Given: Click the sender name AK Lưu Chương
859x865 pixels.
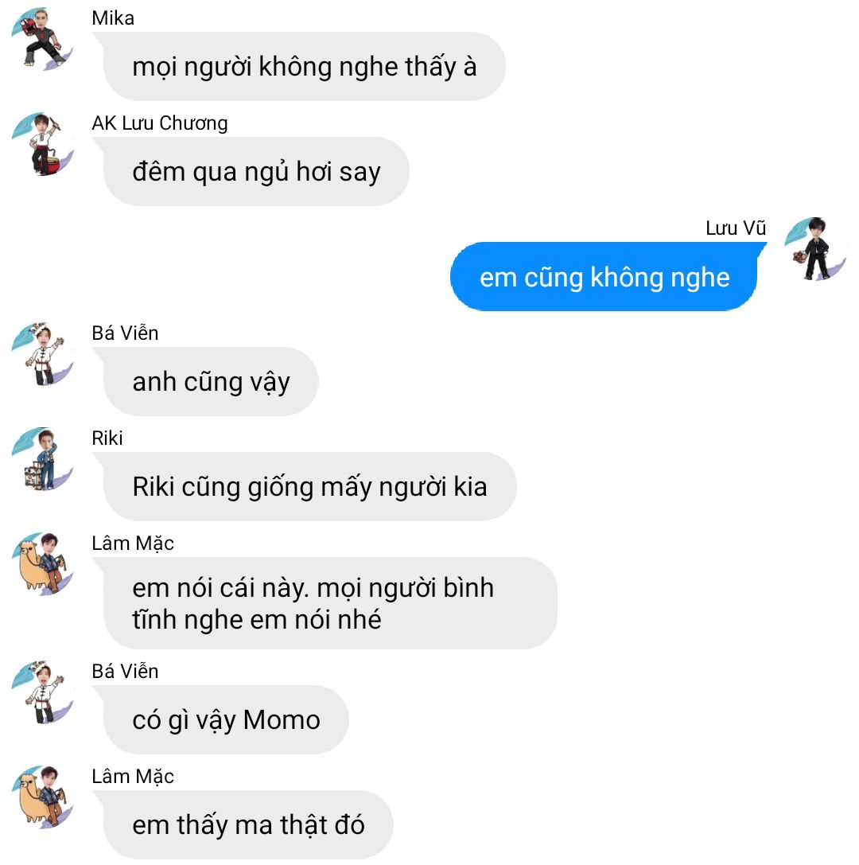Looking at the screenshot, I should pos(160,123).
